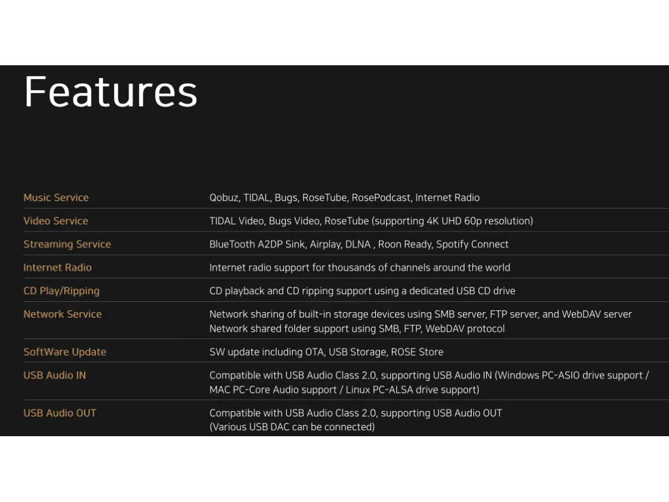Select the SoftWare Update label
The height and width of the screenshot is (502, 669).
click(x=65, y=352)
